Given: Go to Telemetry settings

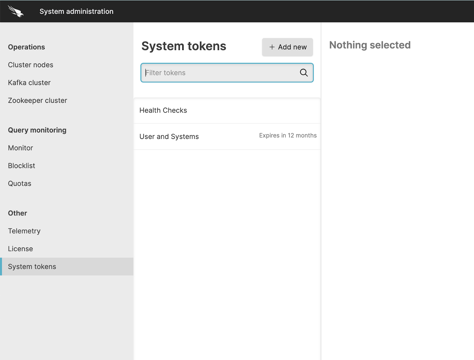Looking at the screenshot, I should 24,231.
